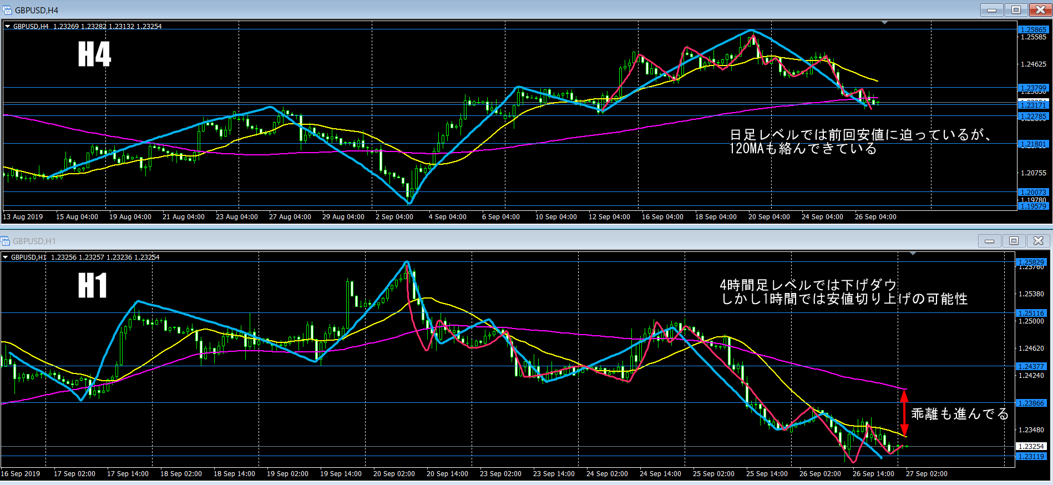The height and width of the screenshot is (485, 1053).
Task: Click the '18 Sep 14:00' label on the H1 time axis
Action: 234,474
